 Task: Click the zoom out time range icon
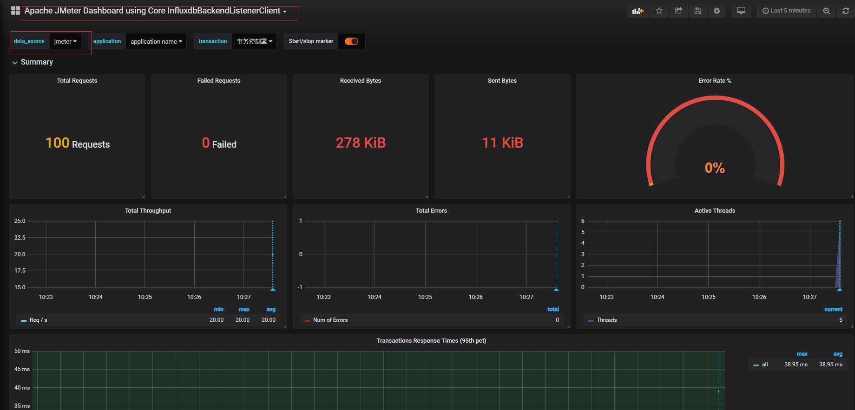point(826,11)
